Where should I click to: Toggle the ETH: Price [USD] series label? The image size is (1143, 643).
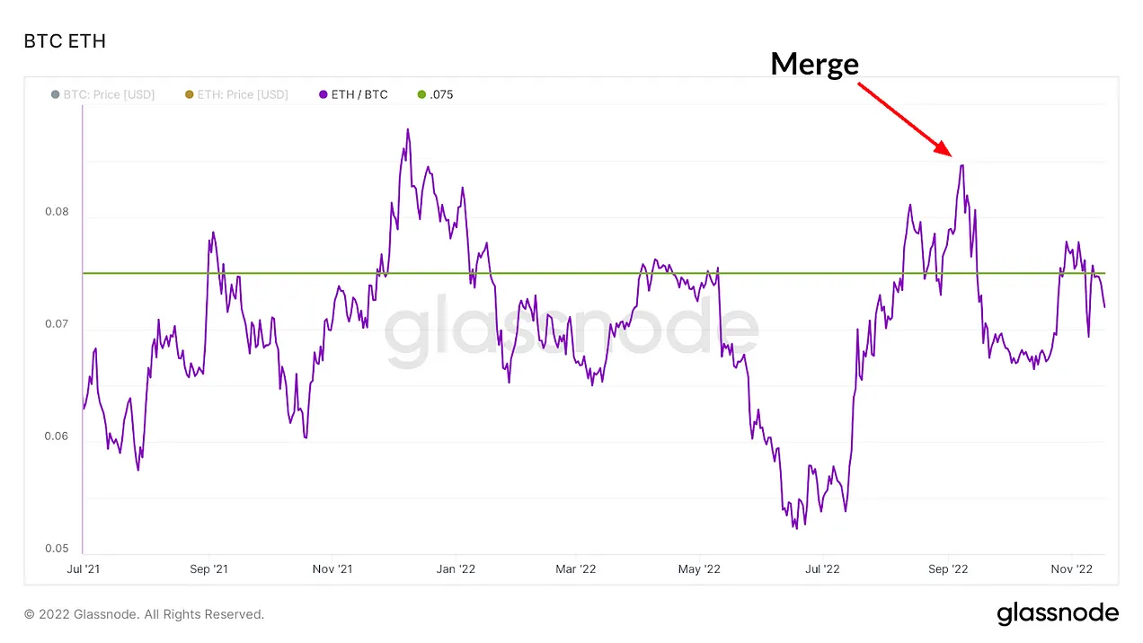tap(243, 94)
